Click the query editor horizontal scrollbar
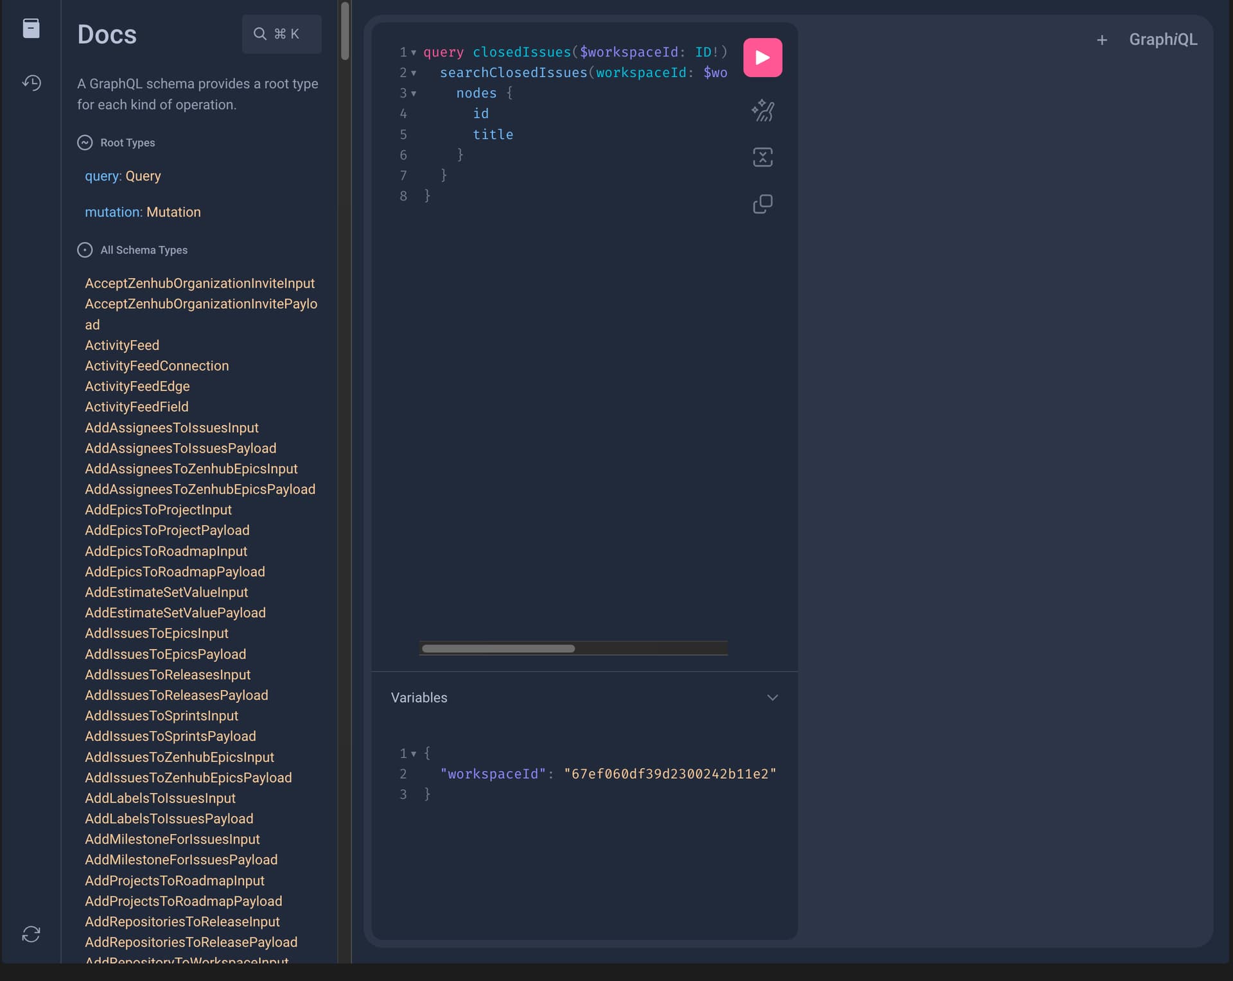 point(498,648)
